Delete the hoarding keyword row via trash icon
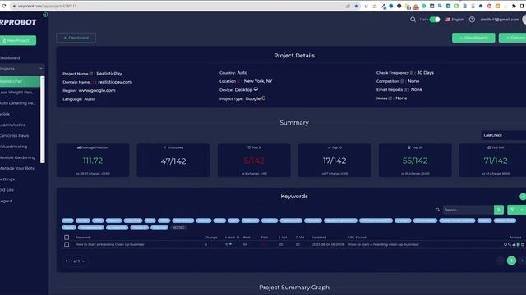 pyautogui.click(x=523, y=244)
